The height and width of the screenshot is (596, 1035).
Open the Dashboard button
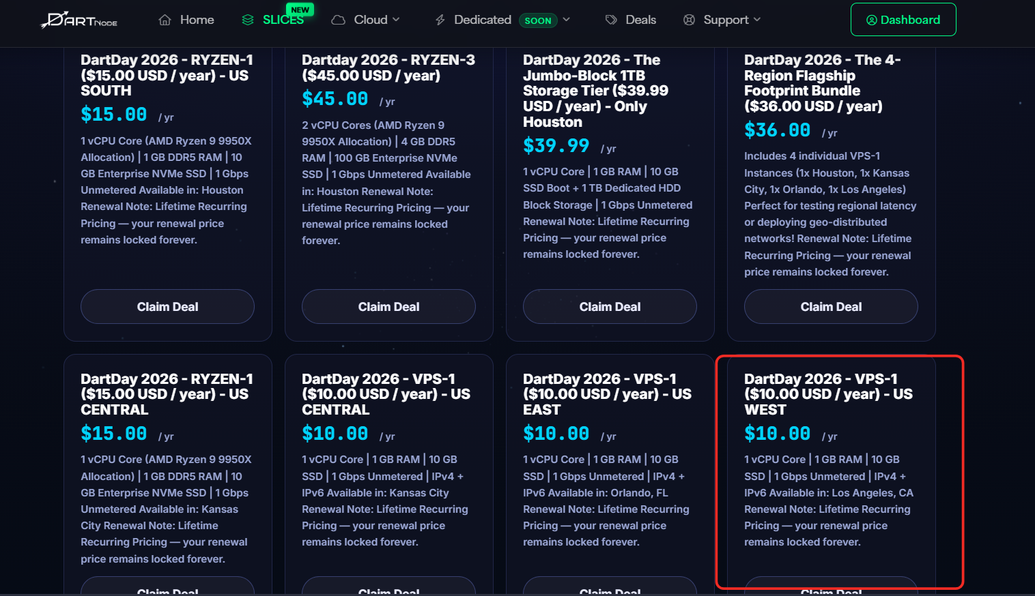[903, 20]
